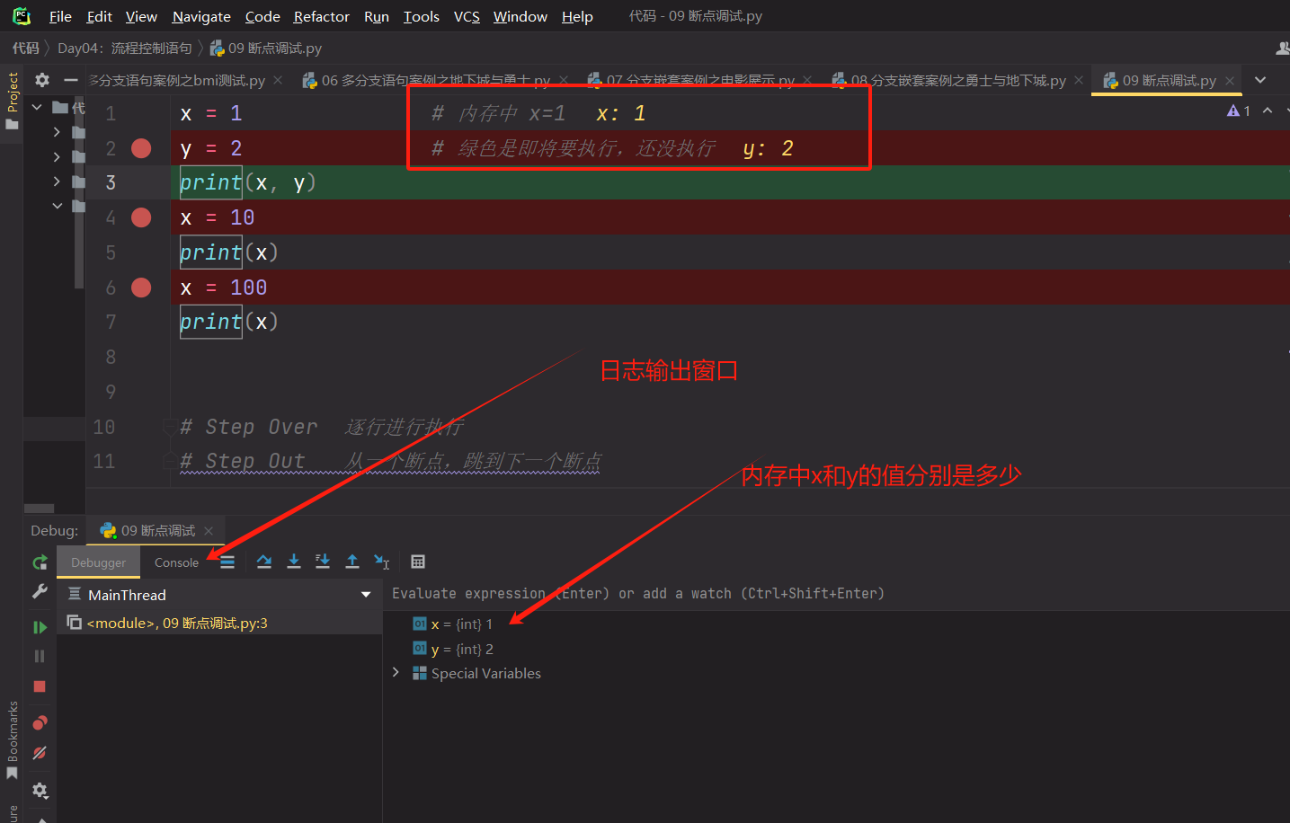Open the Edit menu
This screenshot has width=1290, height=823.
pos(99,16)
